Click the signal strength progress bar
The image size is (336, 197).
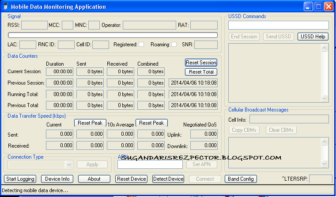pos(113,35)
